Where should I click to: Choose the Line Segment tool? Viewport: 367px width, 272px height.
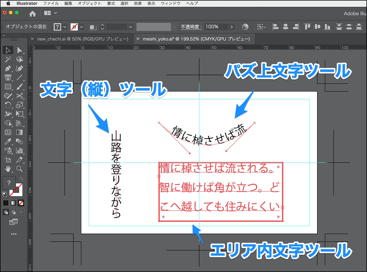(19, 78)
